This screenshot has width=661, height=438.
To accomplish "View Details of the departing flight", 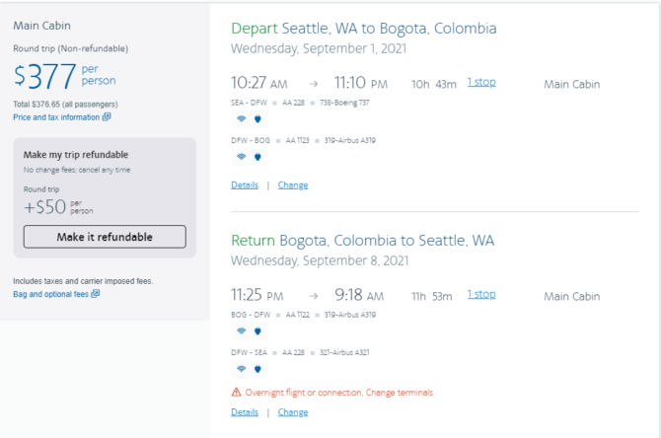I will [245, 185].
